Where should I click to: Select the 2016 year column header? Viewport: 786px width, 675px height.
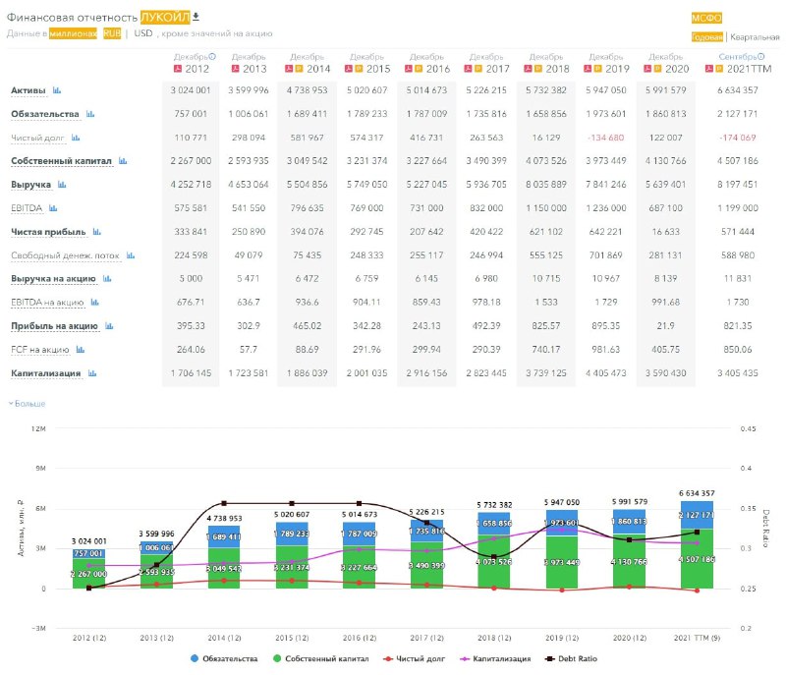[x=438, y=69]
